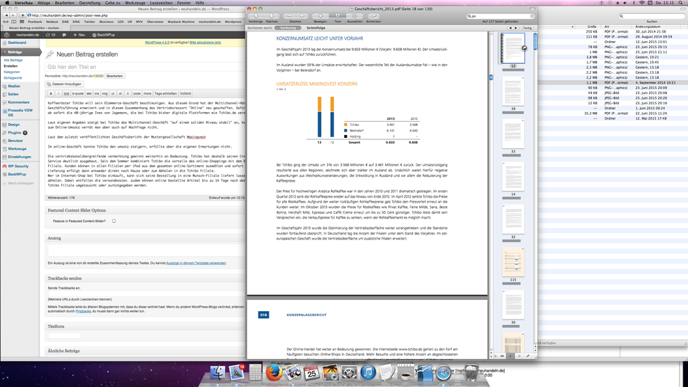The height and width of the screenshot is (387, 688).
Task: Select Finder row dated 4. September 2014
Action: [613, 83]
